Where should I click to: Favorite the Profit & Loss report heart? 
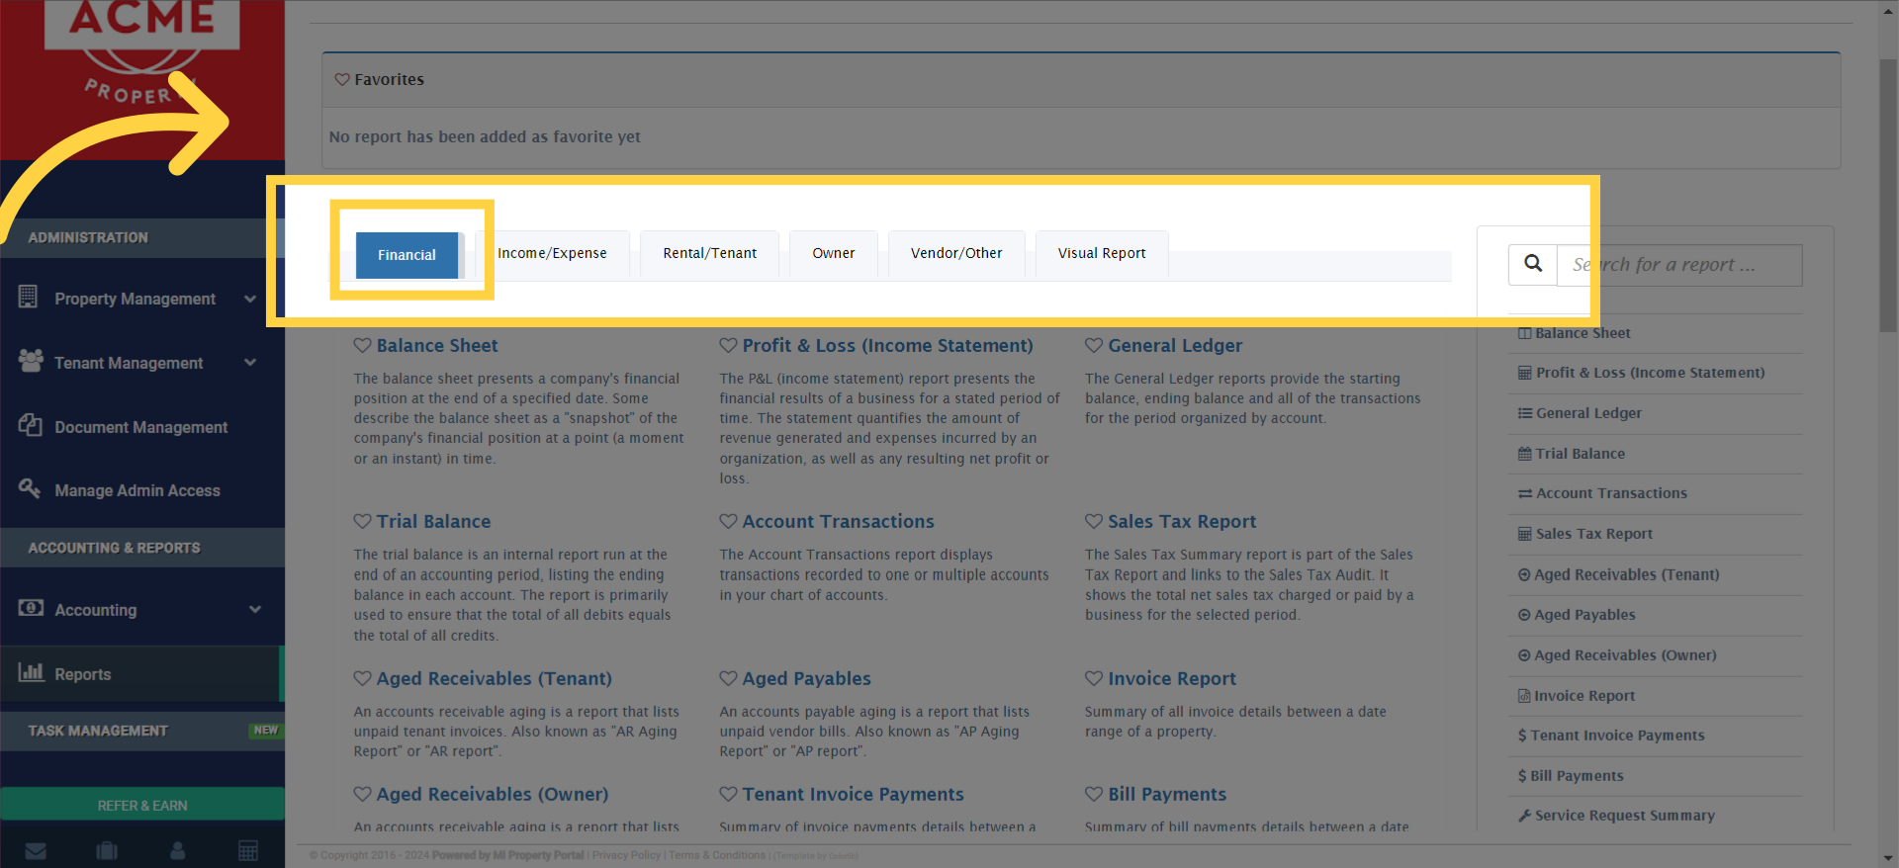(729, 345)
